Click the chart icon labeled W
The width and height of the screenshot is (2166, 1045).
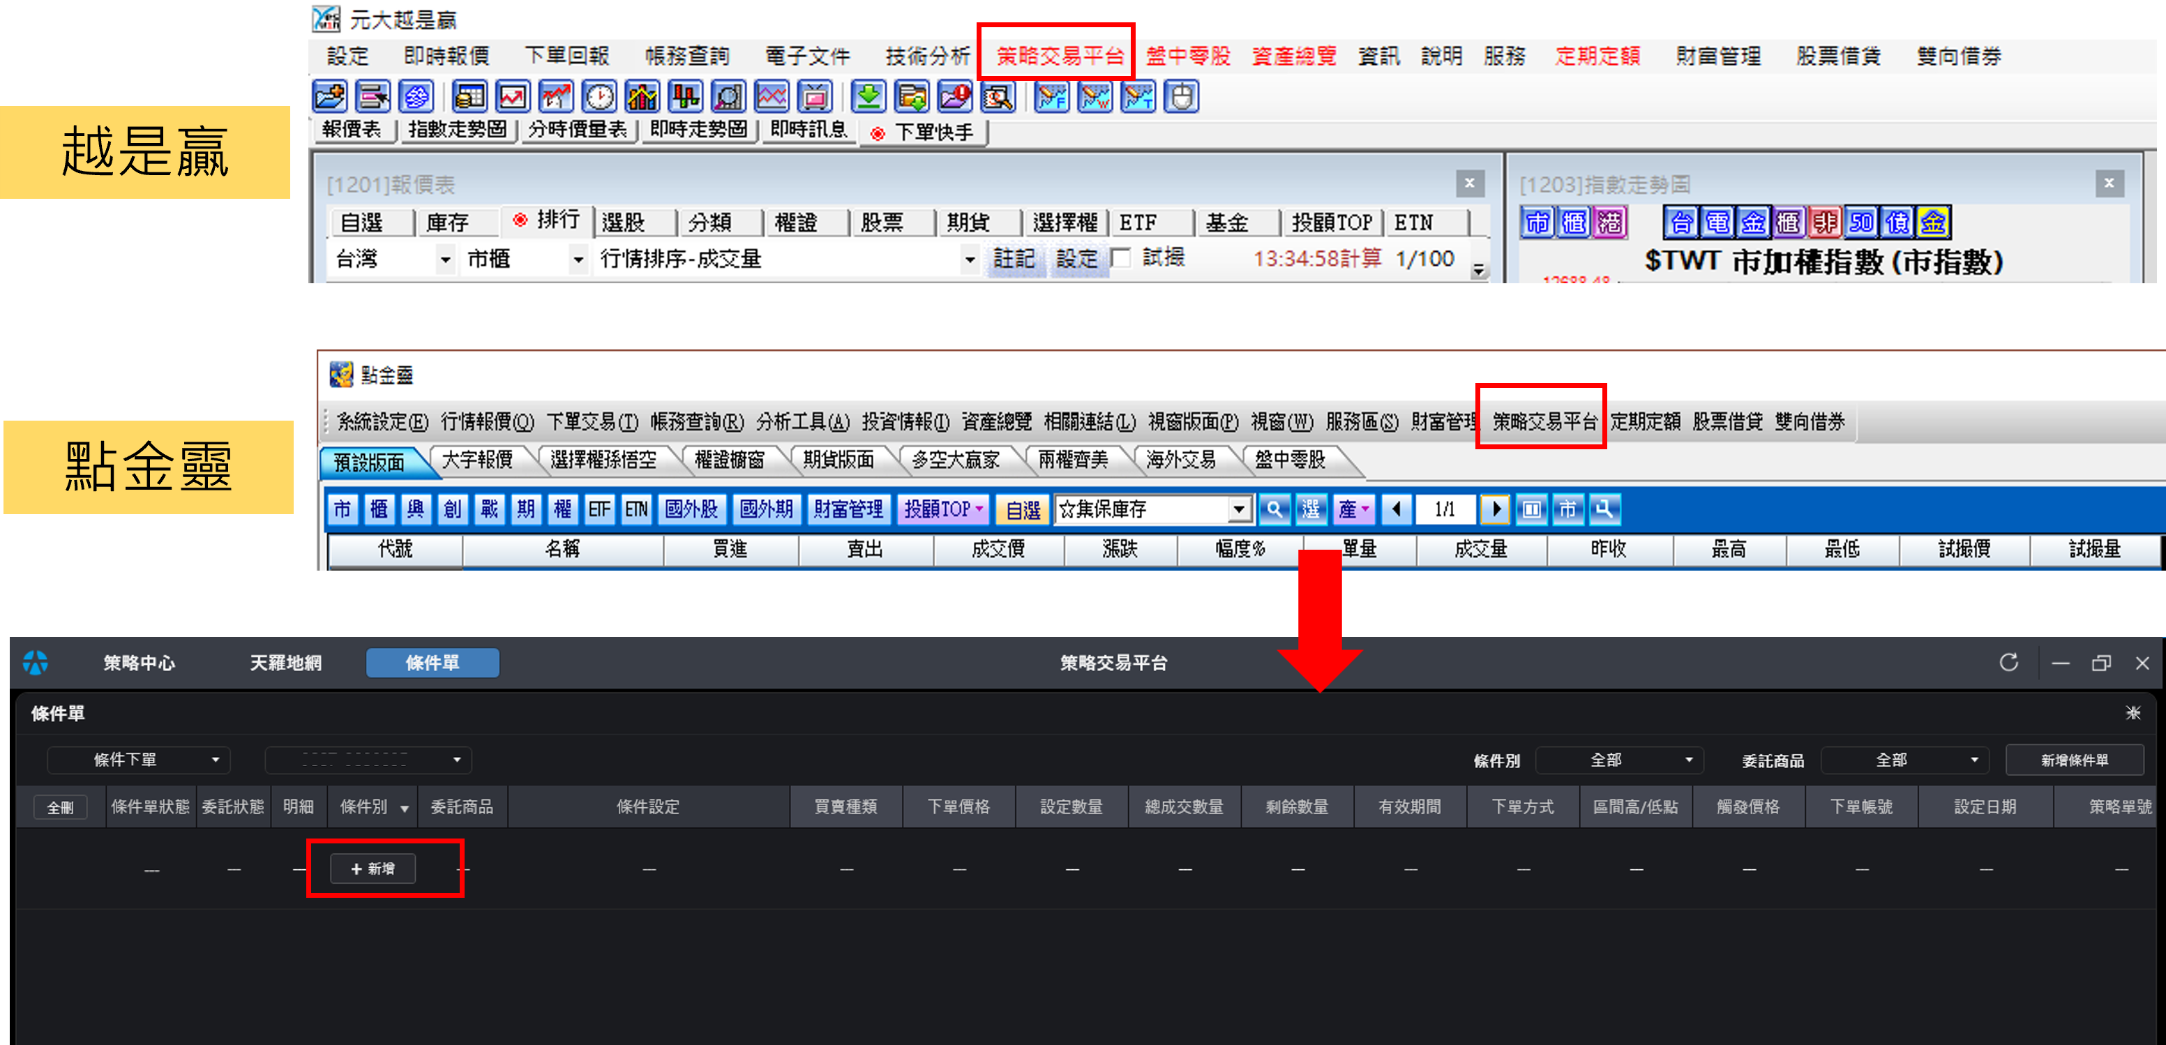[x=1095, y=97]
